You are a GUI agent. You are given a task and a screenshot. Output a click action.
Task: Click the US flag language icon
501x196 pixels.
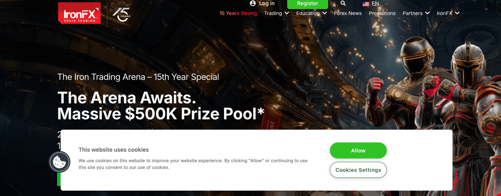click(x=366, y=4)
